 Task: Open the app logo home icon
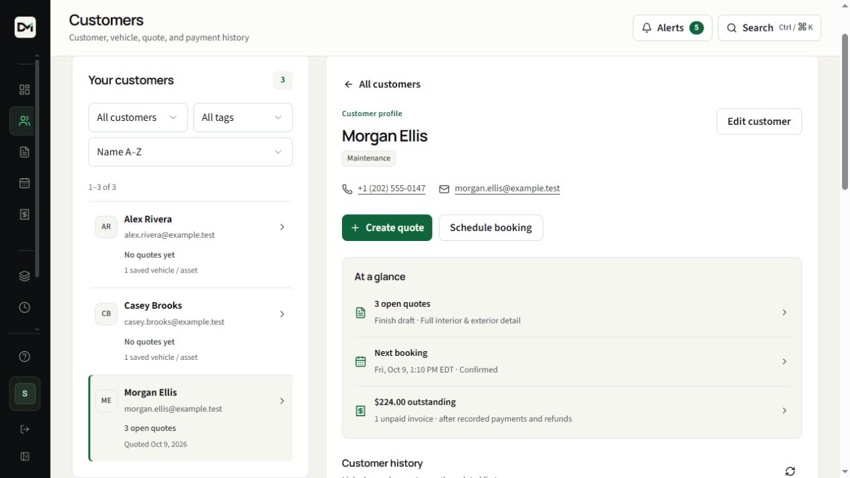pyautogui.click(x=25, y=28)
